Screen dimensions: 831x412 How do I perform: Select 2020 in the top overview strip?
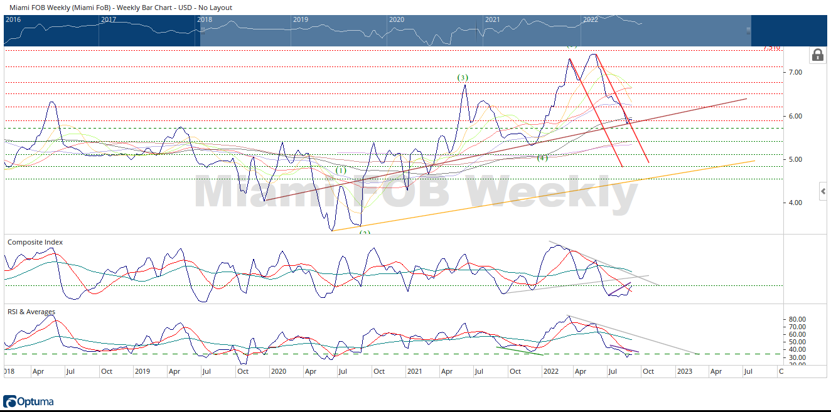(397, 19)
